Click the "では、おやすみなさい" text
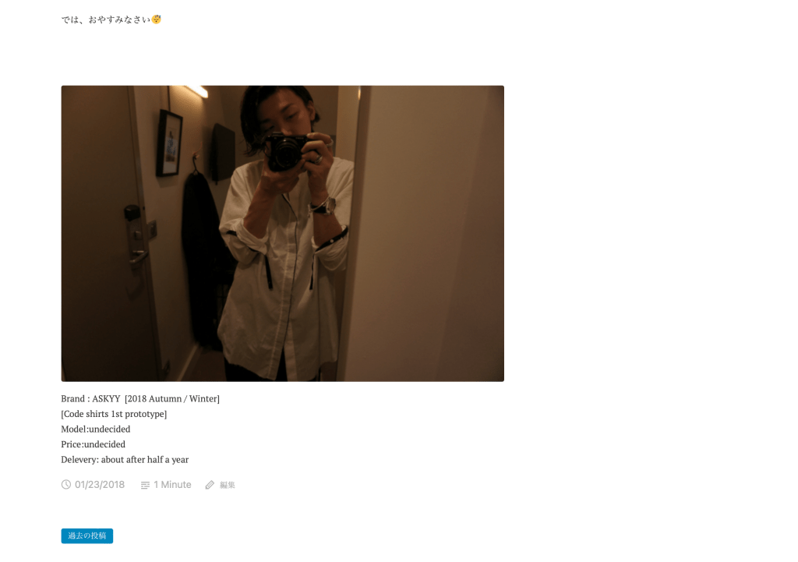 click(x=106, y=19)
